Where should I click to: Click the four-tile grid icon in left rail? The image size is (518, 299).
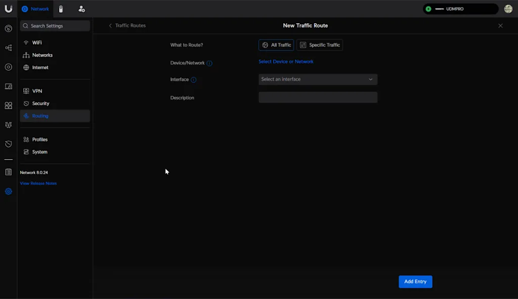(9, 106)
